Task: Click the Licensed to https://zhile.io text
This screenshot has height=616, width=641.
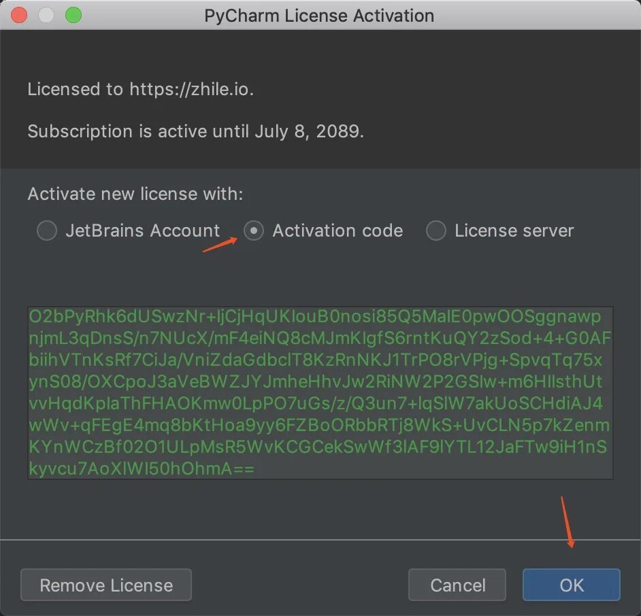Action: [141, 89]
